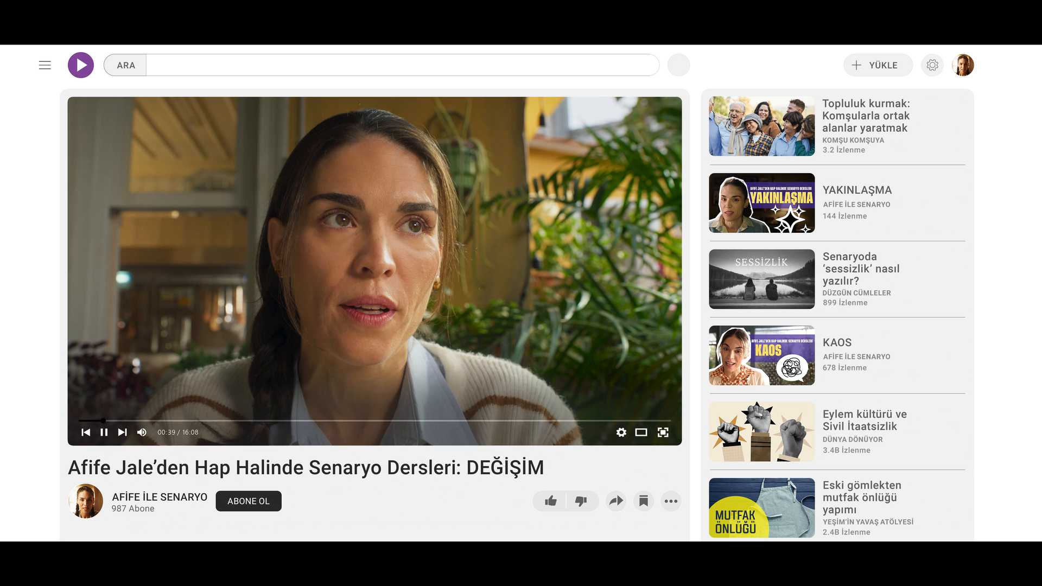Open the three-dot more options menu
This screenshot has height=586, width=1042.
[x=671, y=501]
